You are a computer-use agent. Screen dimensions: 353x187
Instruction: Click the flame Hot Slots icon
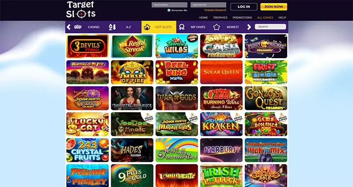[147, 27]
